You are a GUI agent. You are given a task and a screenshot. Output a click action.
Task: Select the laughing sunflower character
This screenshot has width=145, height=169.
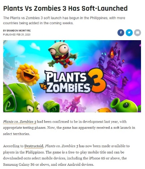coord(28,75)
